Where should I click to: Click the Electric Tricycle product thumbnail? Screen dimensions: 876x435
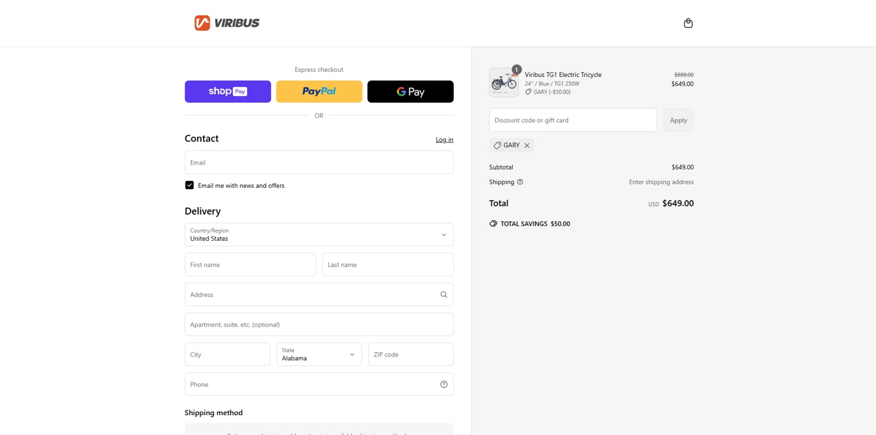[x=504, y=82]
